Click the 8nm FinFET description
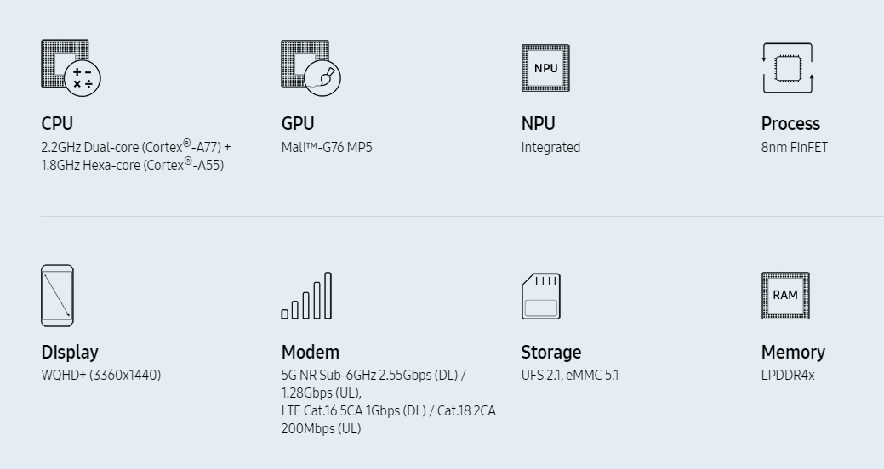This screenshot has width=884, height=469. click(x=795, y=148)
